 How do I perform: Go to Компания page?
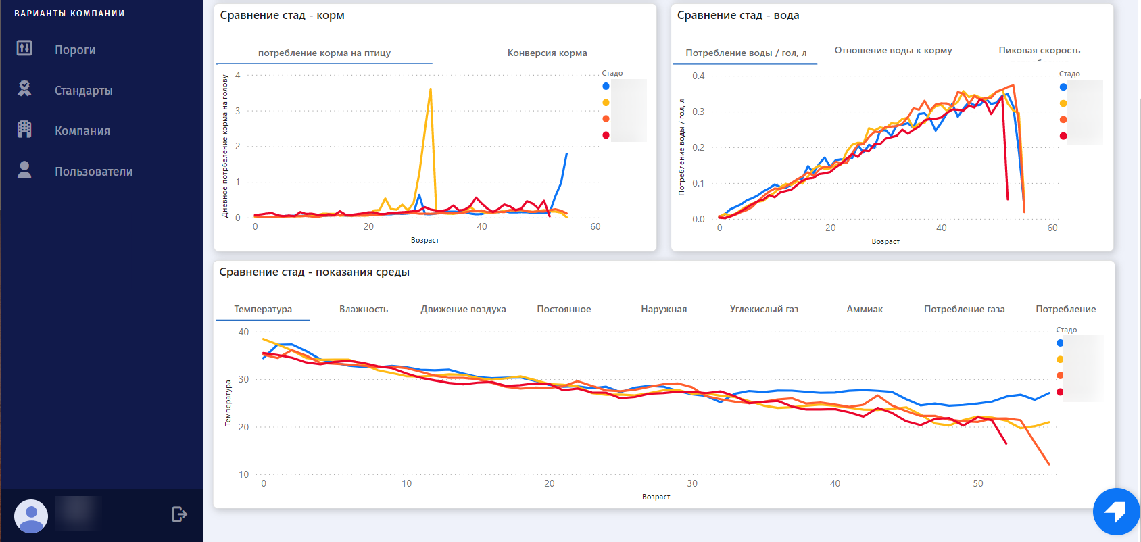pos(82,131)
